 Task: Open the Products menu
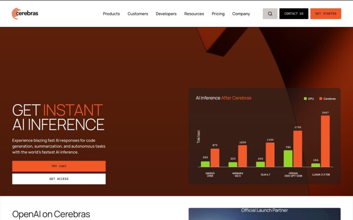[111, 14]
